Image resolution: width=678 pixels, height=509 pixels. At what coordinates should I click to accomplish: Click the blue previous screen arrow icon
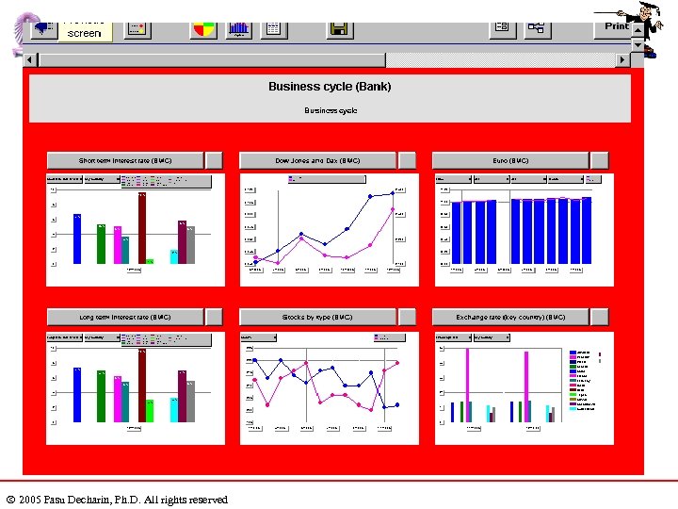pos(44,30)
